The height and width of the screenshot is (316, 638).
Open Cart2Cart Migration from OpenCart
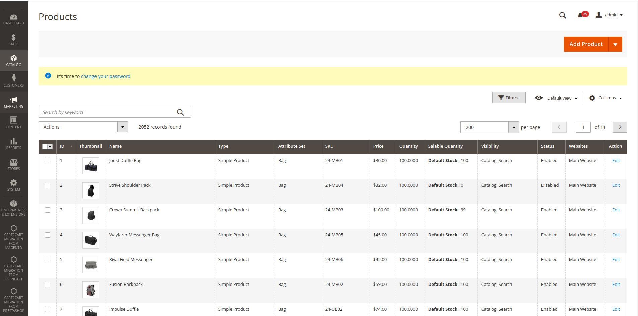(14, 269)
